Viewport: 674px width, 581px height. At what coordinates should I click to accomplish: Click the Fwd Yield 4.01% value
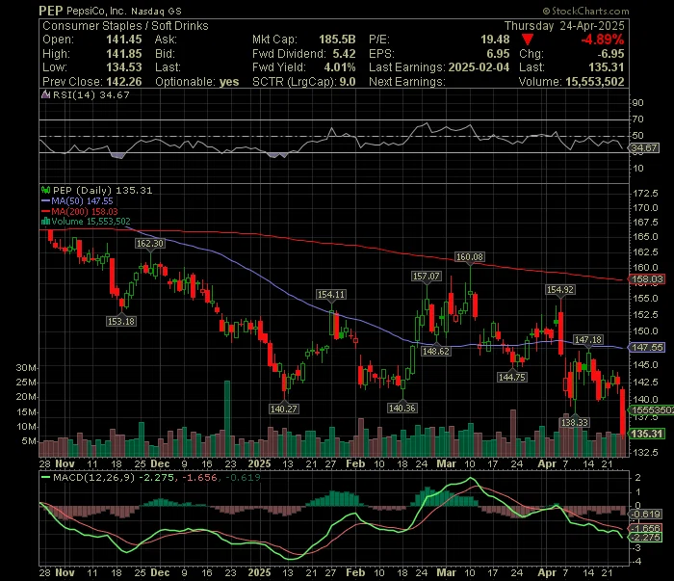tap(340, 67)
